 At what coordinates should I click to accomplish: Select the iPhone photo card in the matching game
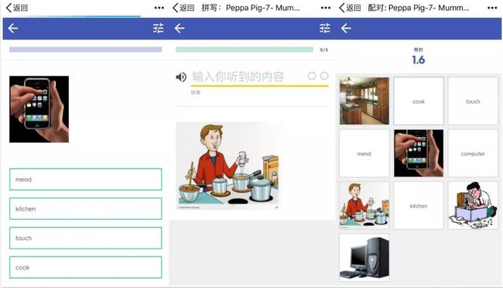[419, 153]
